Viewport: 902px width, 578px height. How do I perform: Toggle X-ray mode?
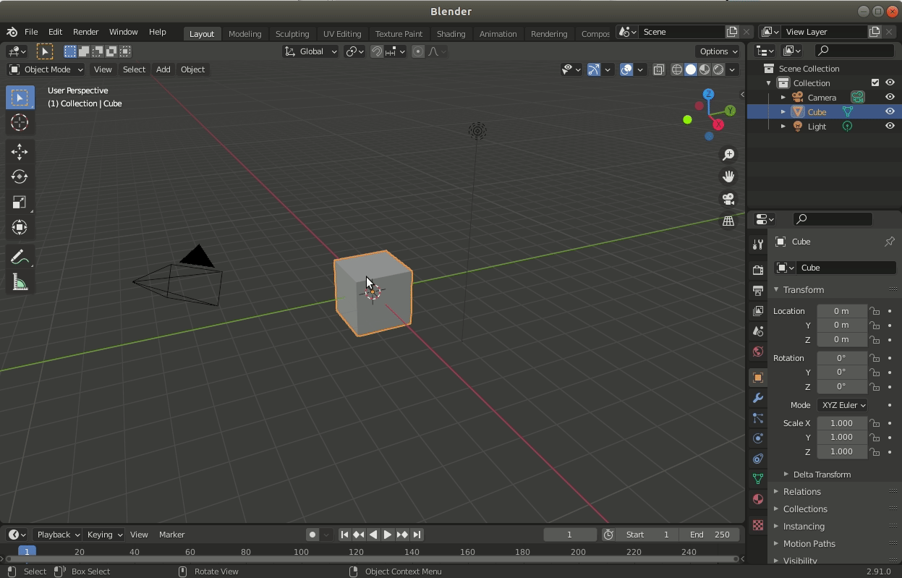(659, 69)
